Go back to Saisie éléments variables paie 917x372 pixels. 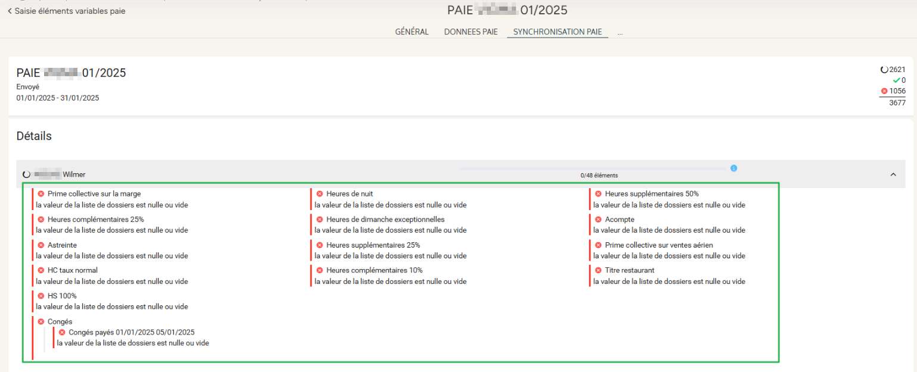click(x=66, y=11)
